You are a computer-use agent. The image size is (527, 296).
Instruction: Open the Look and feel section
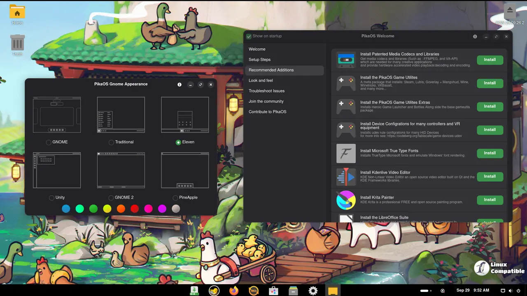coord(261,81)
